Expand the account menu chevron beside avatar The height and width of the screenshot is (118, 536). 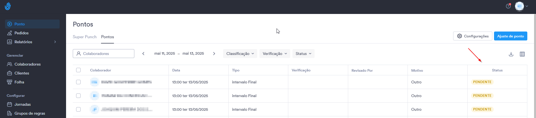[x=527, y=6]
